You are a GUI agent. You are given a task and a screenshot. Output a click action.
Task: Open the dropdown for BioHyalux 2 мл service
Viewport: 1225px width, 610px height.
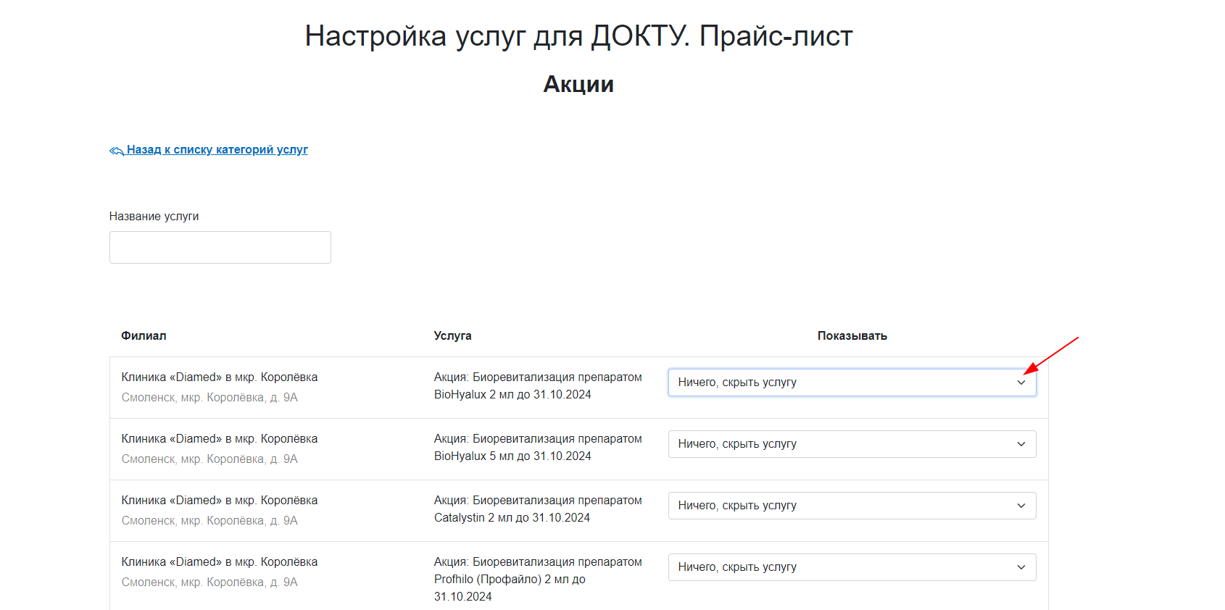click(852, 383)
